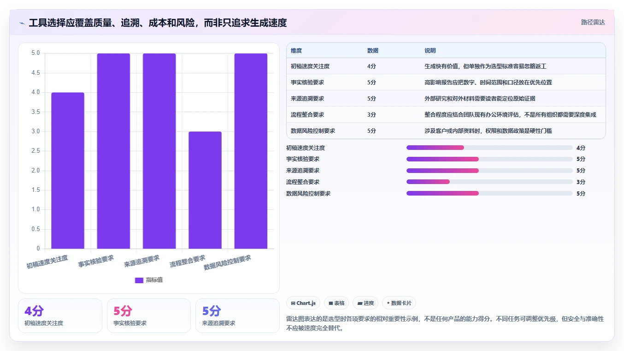Open the 5分 事实核验要求 stat card

tap(149, 315)
